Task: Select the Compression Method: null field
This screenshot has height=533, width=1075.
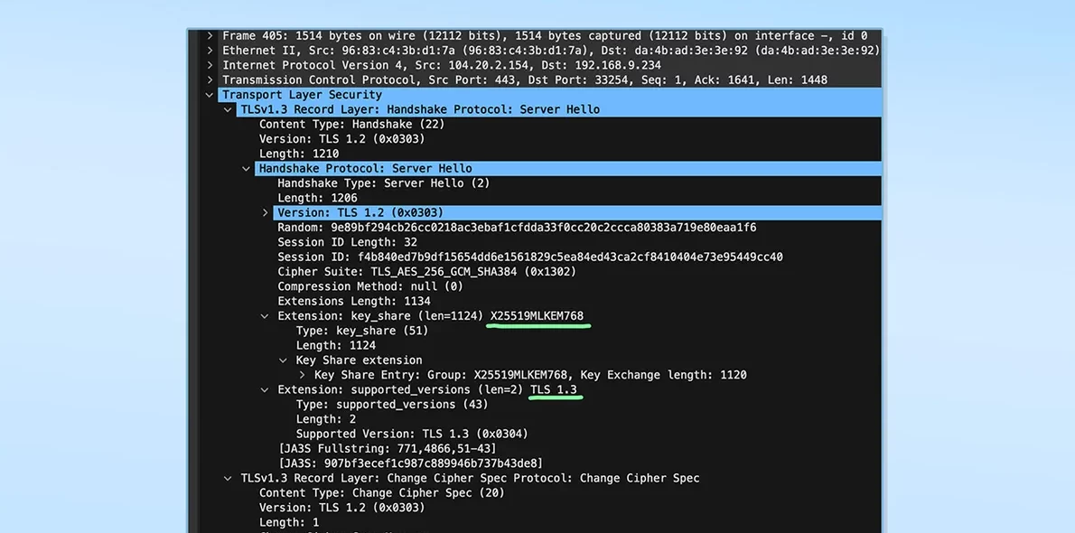Action: pos(369,286)
